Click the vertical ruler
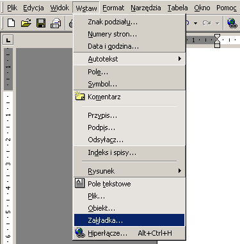Viewport: 240px width, 244px height. click(8, 146)
